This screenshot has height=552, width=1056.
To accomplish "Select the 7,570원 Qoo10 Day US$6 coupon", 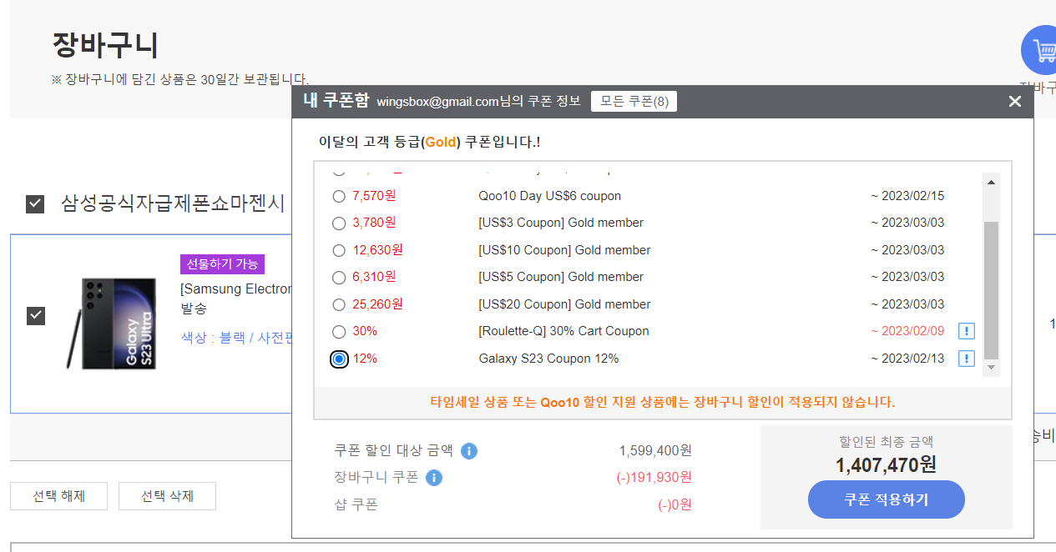I will click(339, 197).
